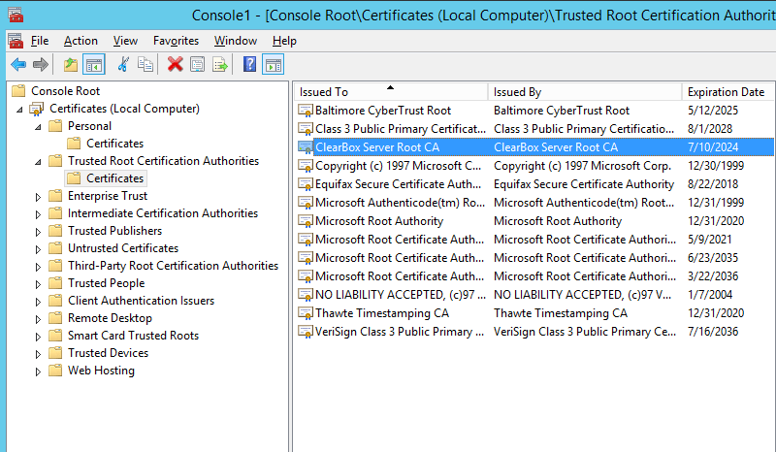Click the Web Hosting folder icon
This screenshot has width=776, height=452.
point(55,371)
